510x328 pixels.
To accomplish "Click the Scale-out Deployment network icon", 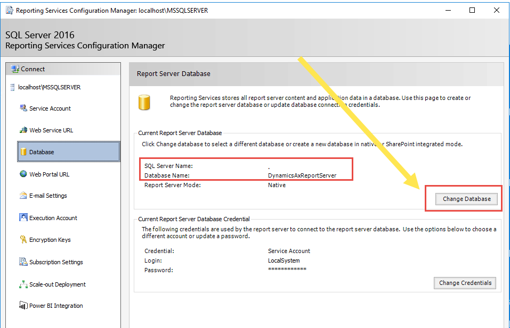I will pos(23,284).
